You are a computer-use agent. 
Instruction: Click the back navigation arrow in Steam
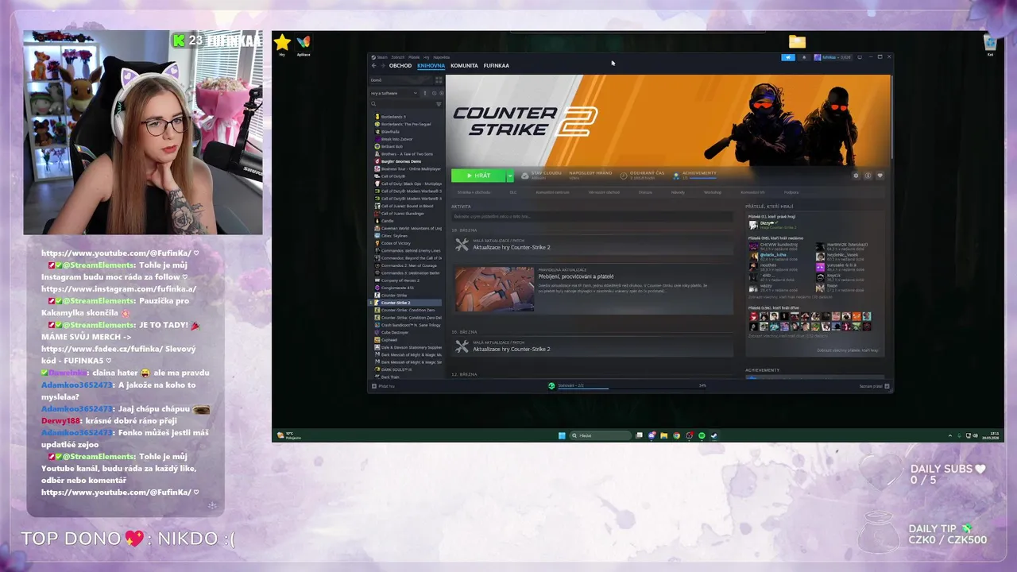pyautogui.click(x=374, y=66)
